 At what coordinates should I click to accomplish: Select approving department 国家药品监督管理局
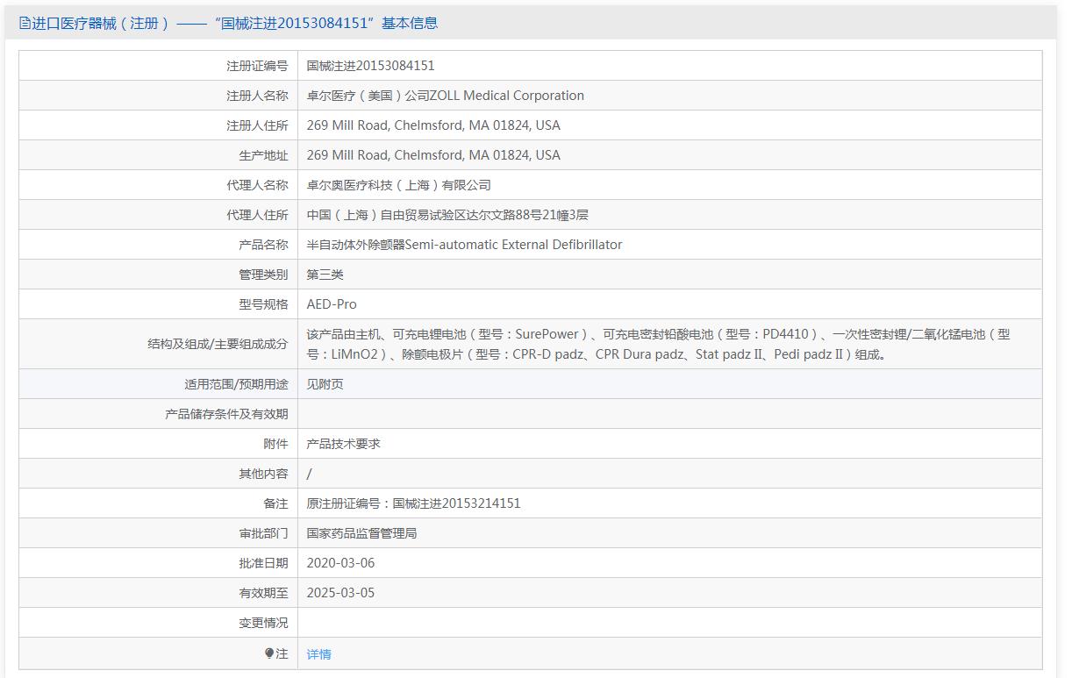361,533
